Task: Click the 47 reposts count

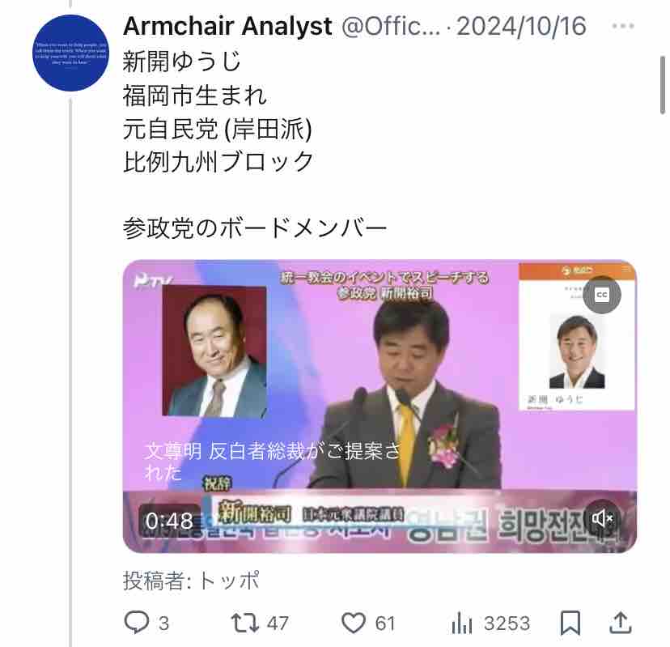Action: pyautogui.click(x=278, y=623)
